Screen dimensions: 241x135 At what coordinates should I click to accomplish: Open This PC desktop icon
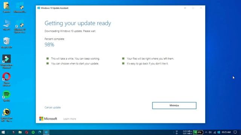pos(6,25)
